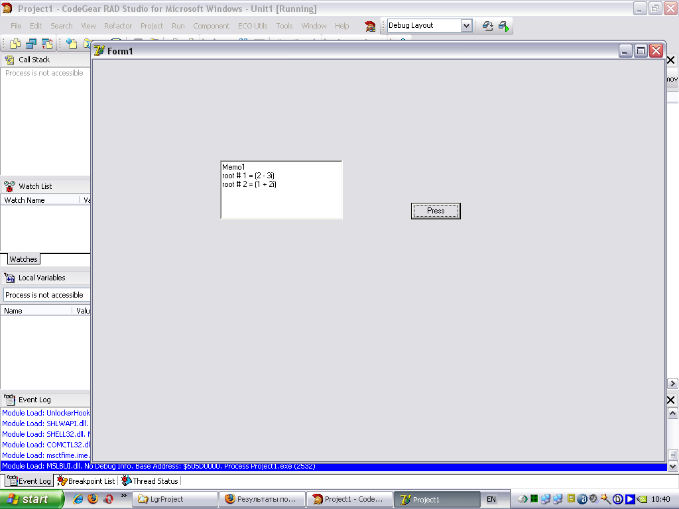The image size is (679, 509).
Task: Click the Internet Explorer quick launch icon
Action: (x=78, y=499)
